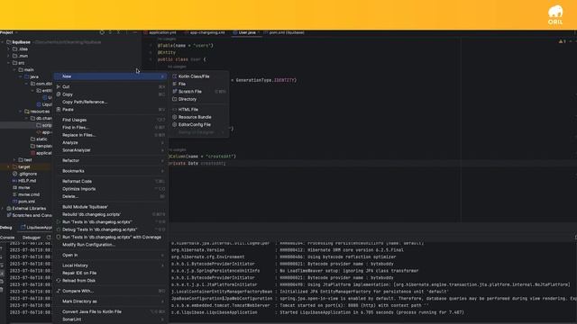Choose Scratch File in New submenu
577x324 pixels.
click(x=198, y=92)
